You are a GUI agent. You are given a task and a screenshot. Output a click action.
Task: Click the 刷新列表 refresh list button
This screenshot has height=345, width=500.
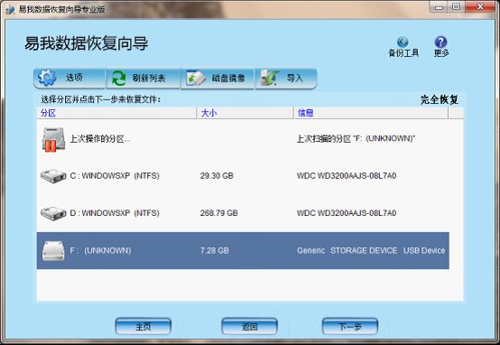point(144,78)
